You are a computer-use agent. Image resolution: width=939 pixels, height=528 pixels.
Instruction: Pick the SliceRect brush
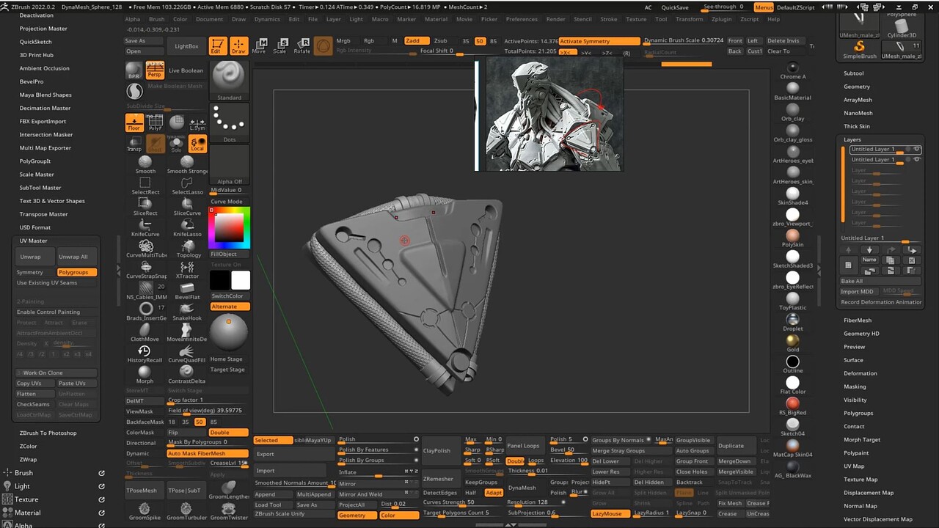[145, 207]
